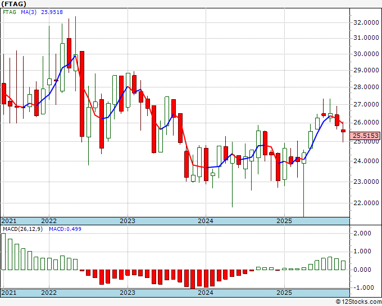Click 2021 on the MACD time axis

click(9, 293)
